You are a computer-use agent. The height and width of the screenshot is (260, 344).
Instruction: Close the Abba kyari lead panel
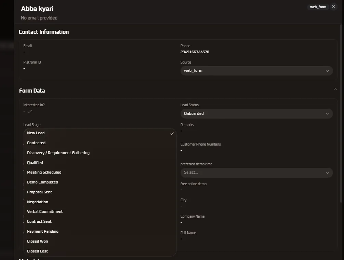333,7
